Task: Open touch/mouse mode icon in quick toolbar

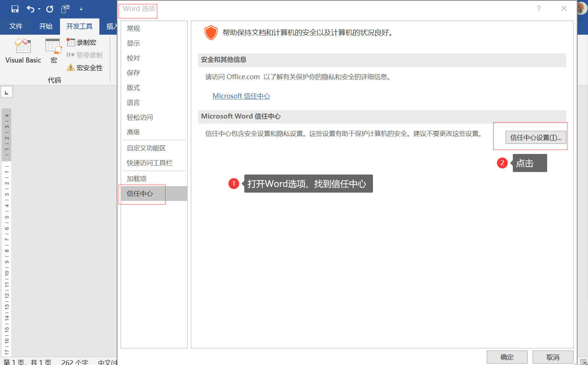Action: click(x=65, y=9)
